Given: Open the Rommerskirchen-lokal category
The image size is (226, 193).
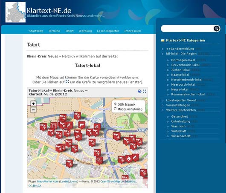Looking at the screenshot, I should [188, 94].
